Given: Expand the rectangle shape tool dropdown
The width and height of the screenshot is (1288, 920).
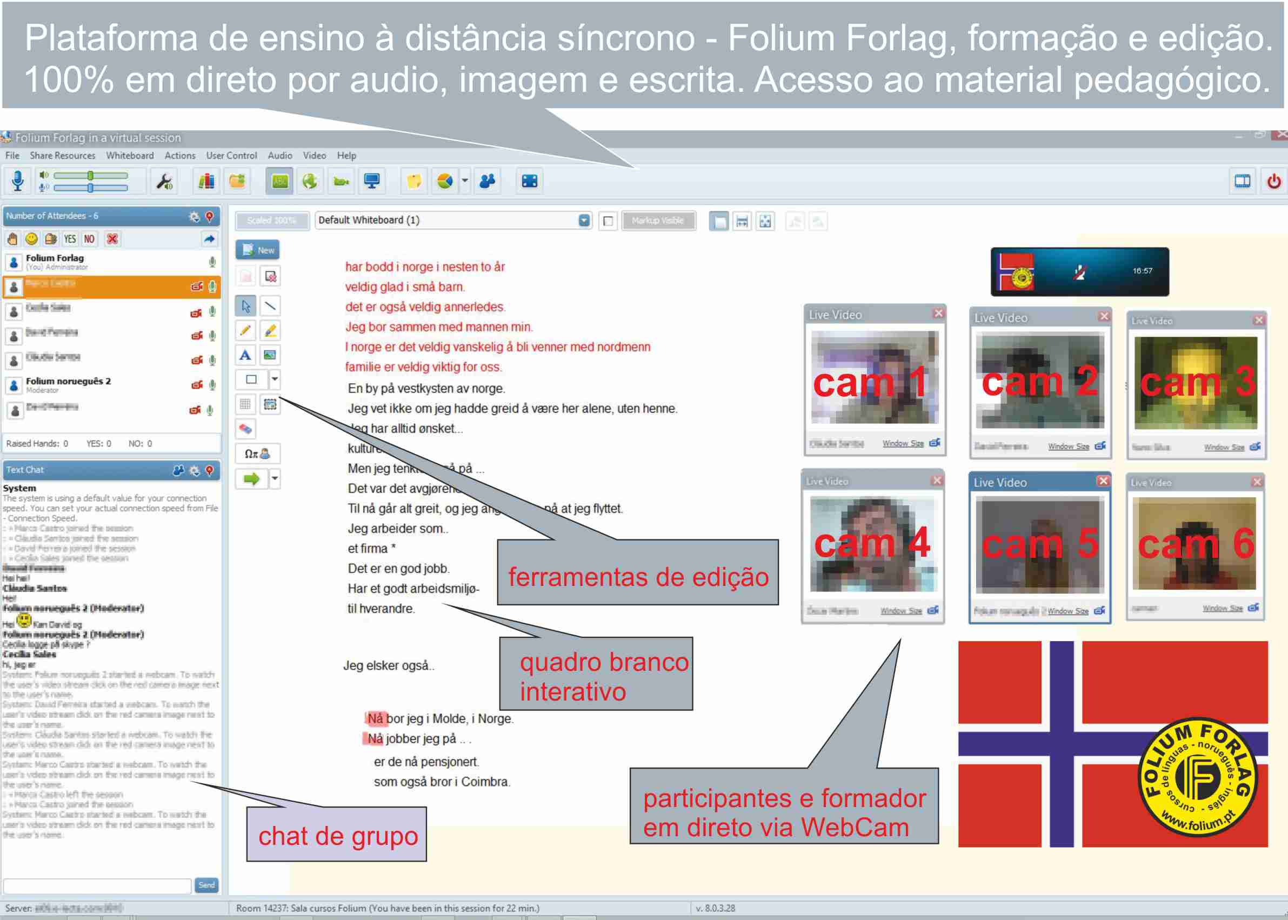Looking at the screenshot, I should (275, 379).
